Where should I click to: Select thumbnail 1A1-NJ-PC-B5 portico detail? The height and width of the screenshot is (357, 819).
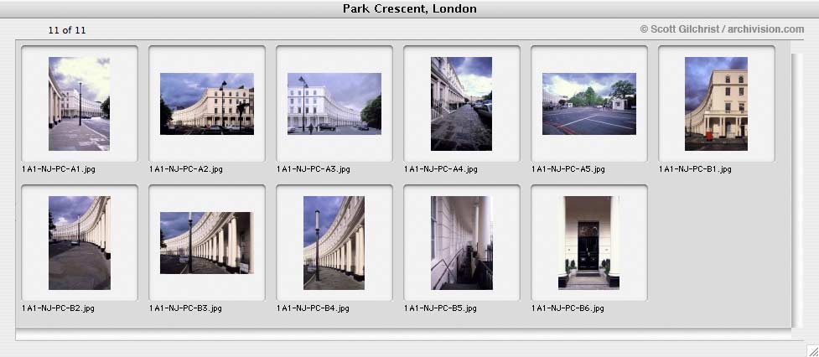click(461, 243)
